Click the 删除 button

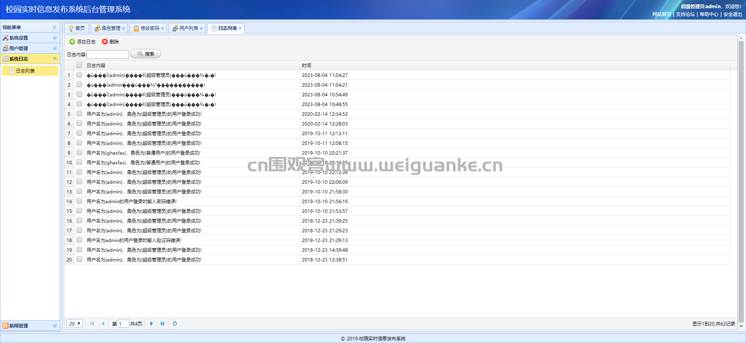111,42
